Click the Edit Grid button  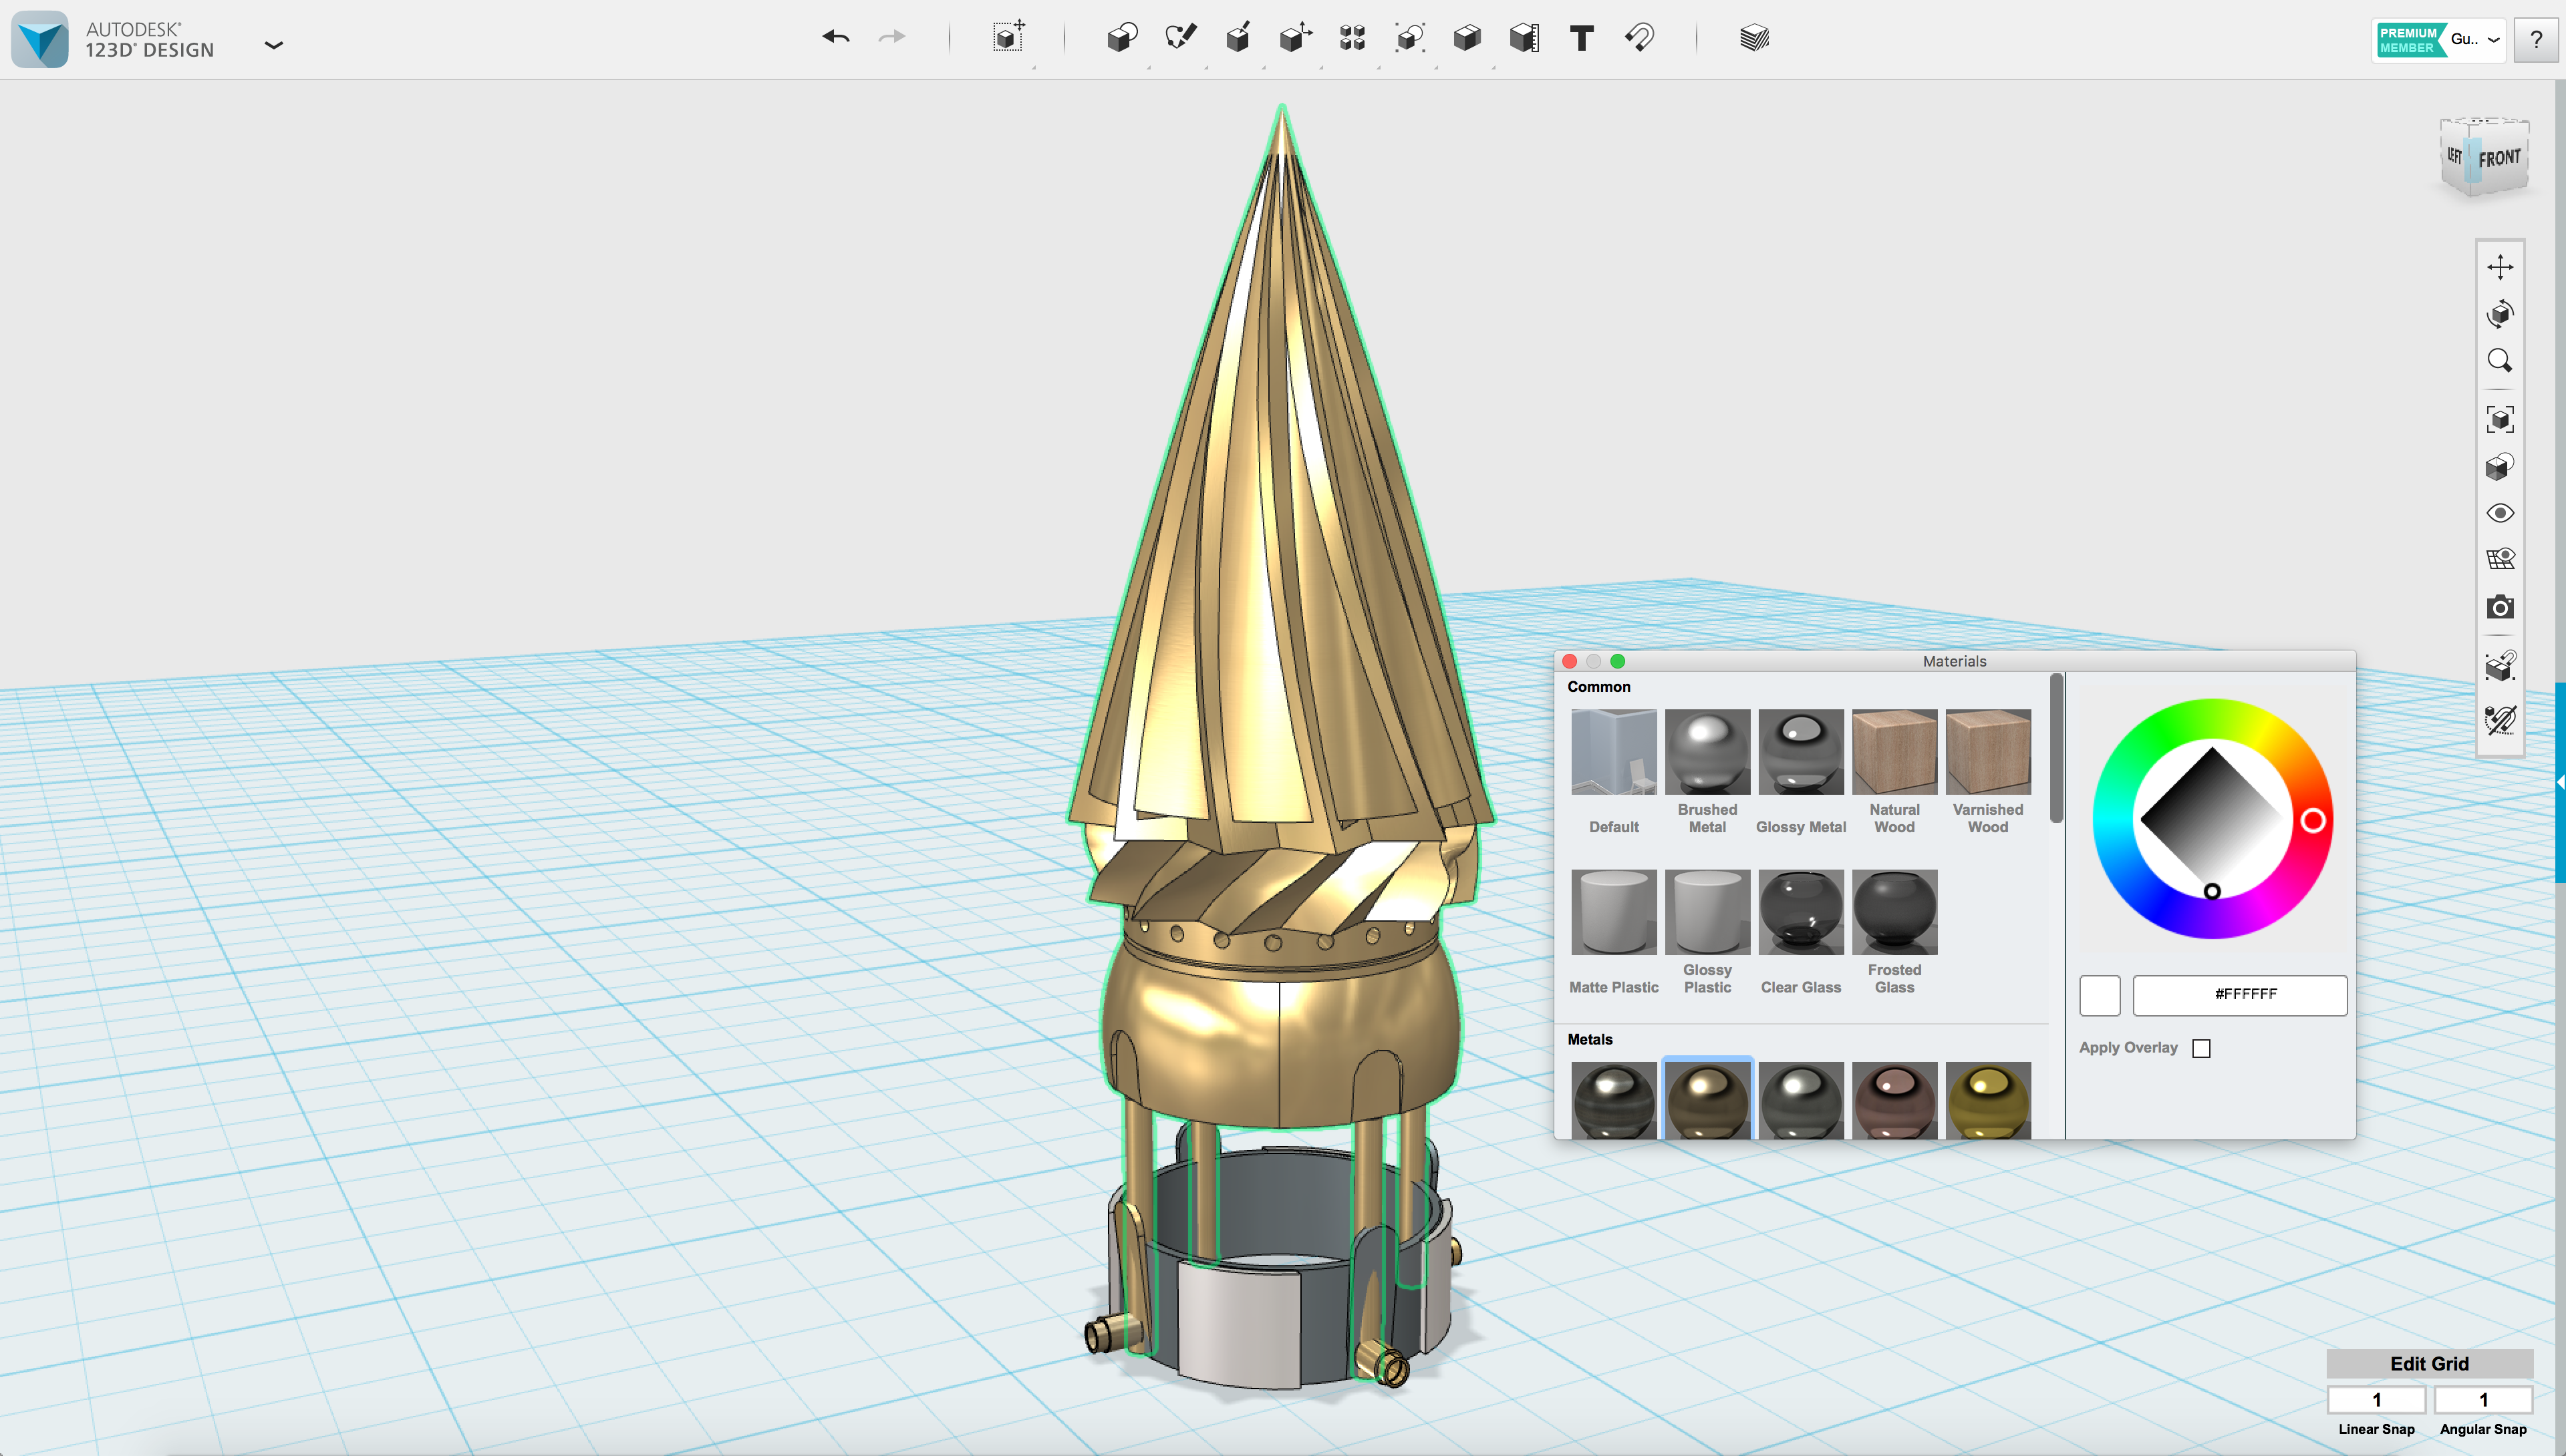[2429, 1364]
